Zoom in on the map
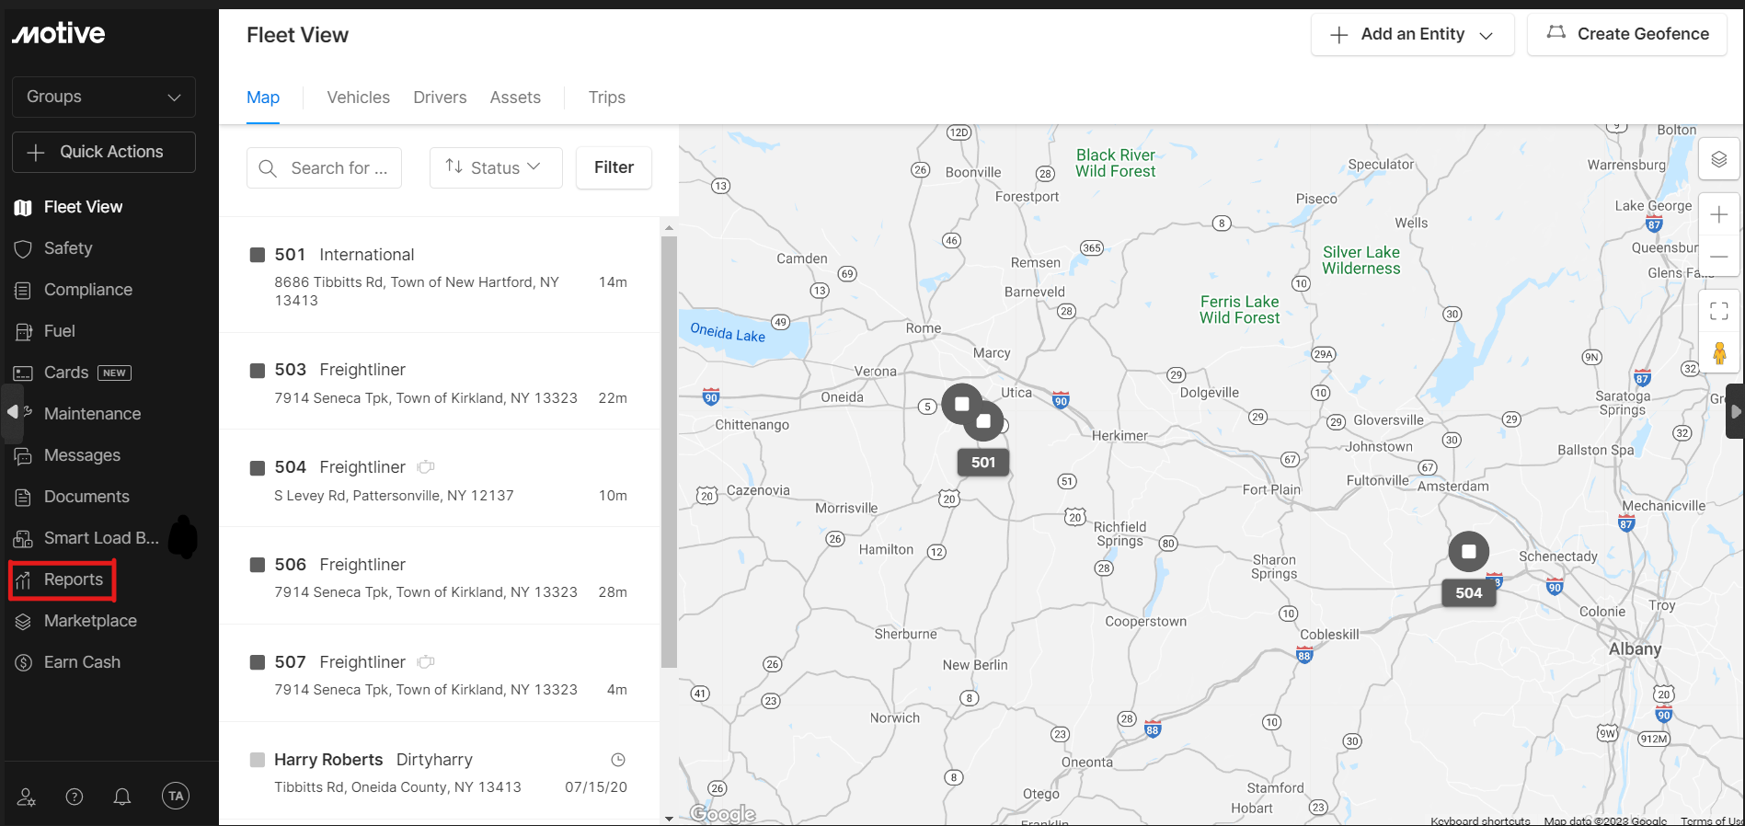Image resolution: width=1745 pixels, height=826 pixels. [x=1718, y=215]
